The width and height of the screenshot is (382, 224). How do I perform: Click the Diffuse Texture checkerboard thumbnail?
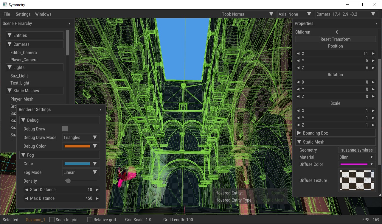[x=357, y=180]
